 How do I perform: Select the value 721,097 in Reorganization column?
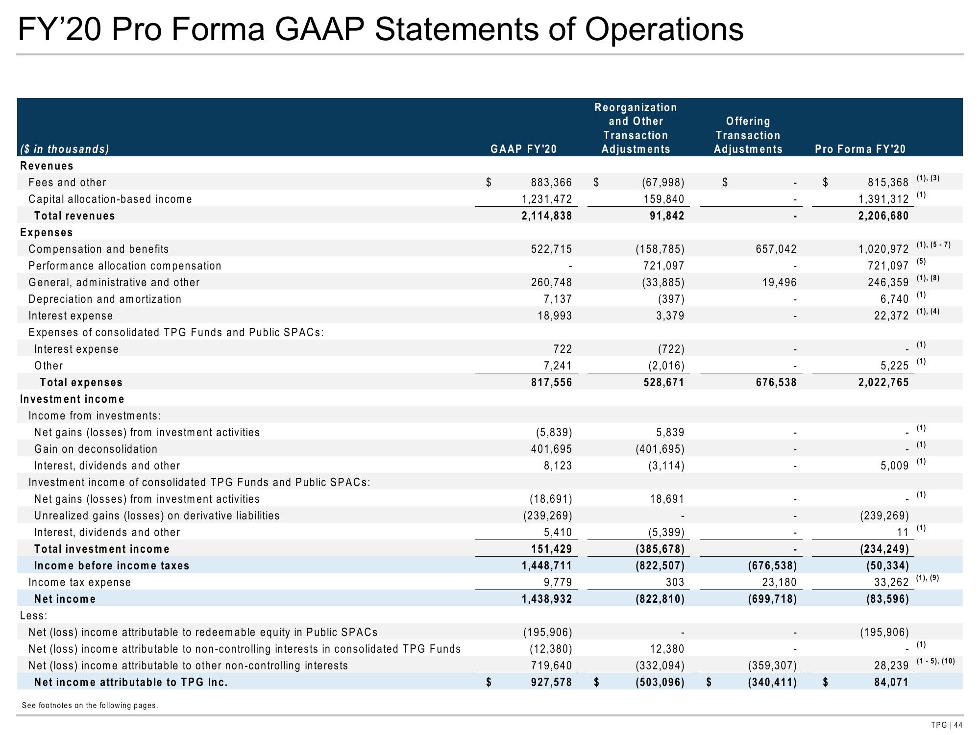pos(664,266)
